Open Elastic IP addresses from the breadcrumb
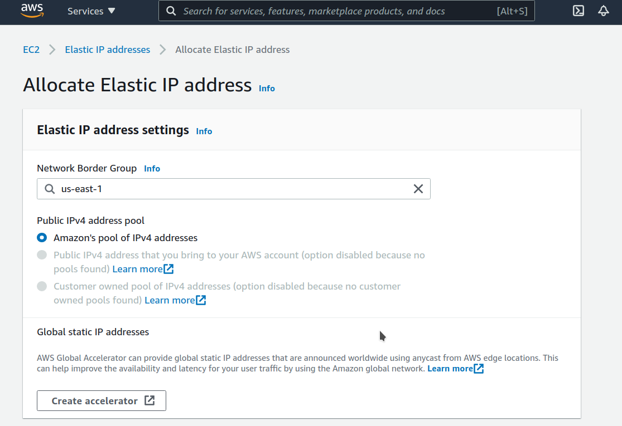Image resolution: width=622 pixels, height=426 pixels. 107,50
